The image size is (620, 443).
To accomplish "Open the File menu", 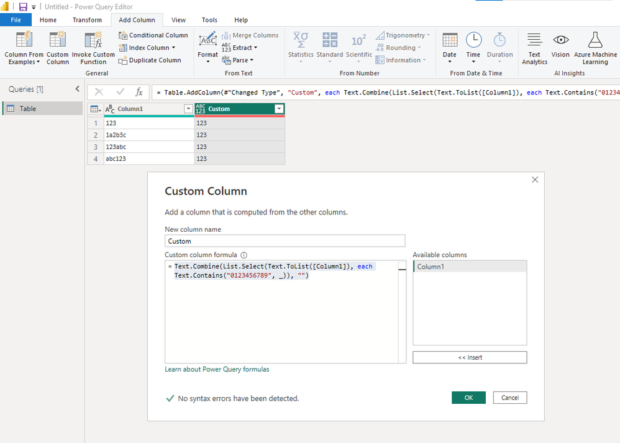I will pyautogui.click(x=16, y=20).
